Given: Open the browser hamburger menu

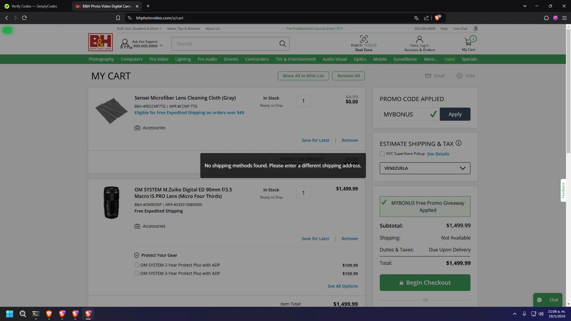Looking at the screenshot, I should click(x=565, y=18).
